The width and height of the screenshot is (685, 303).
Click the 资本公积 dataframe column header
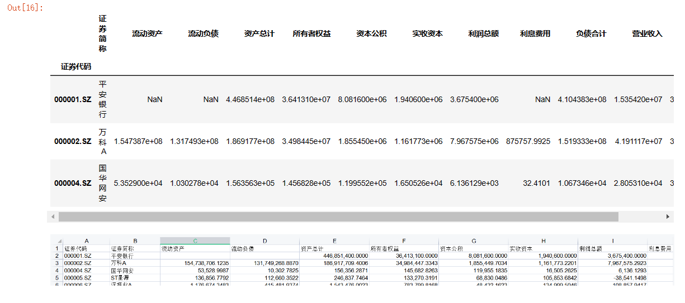(x=371, y=33)
